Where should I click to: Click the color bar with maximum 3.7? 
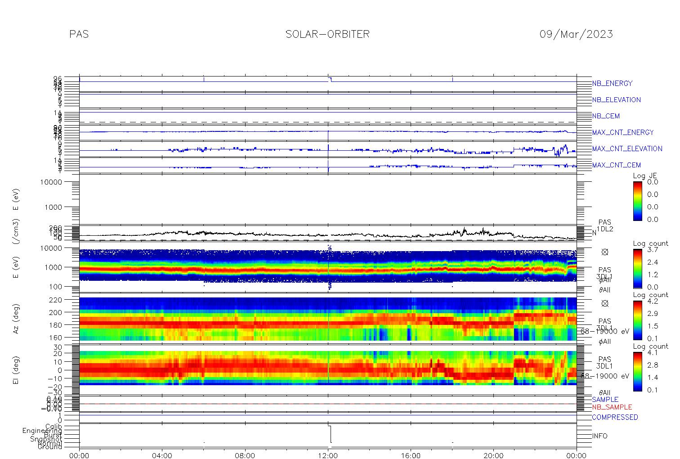[x=638, y=268]
